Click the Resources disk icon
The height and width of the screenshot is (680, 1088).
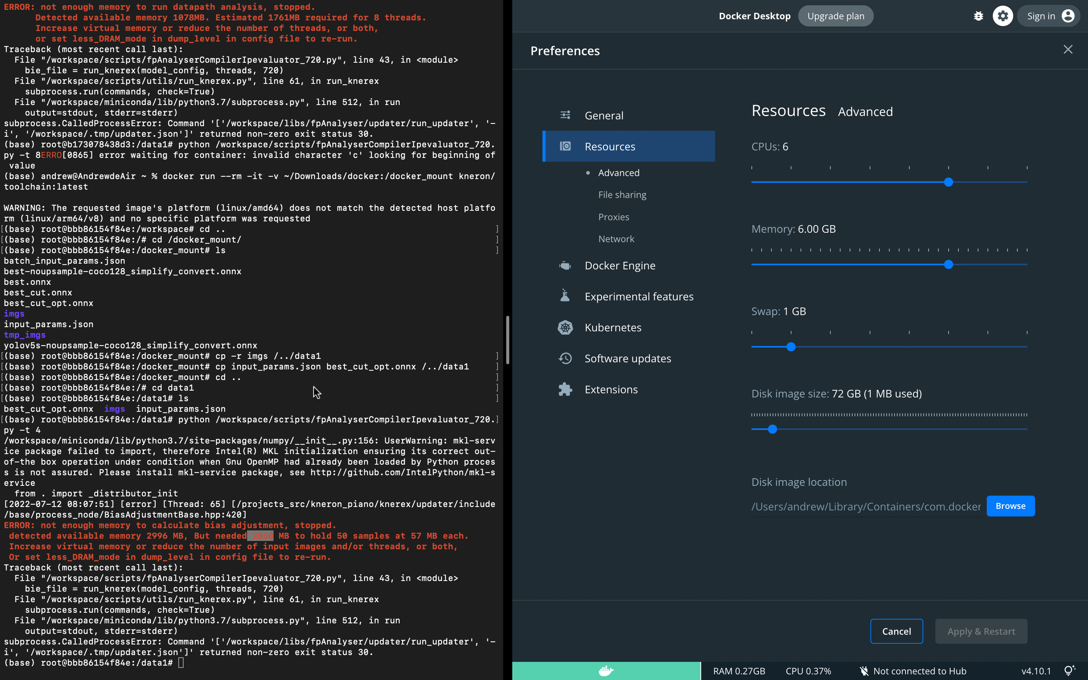click(x=565, y=146)
